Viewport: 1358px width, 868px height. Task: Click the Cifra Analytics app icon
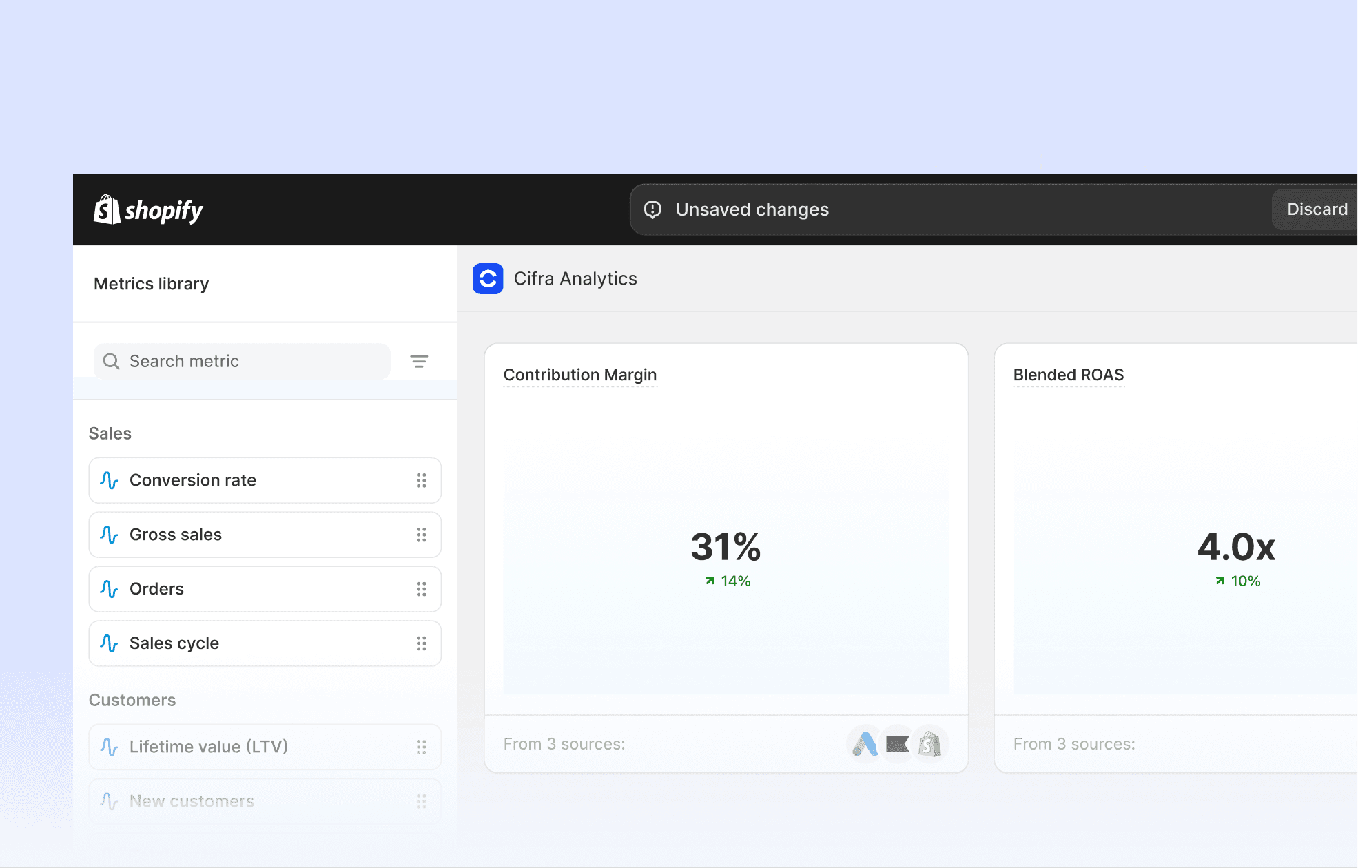coord(488,278)
